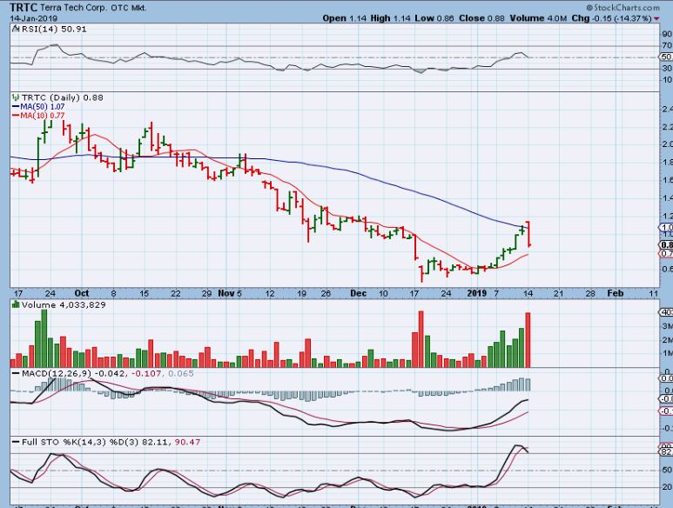Select the Oct label on the date axis
The width and height of the screenshot is (673, 508).
pos(82,293)
